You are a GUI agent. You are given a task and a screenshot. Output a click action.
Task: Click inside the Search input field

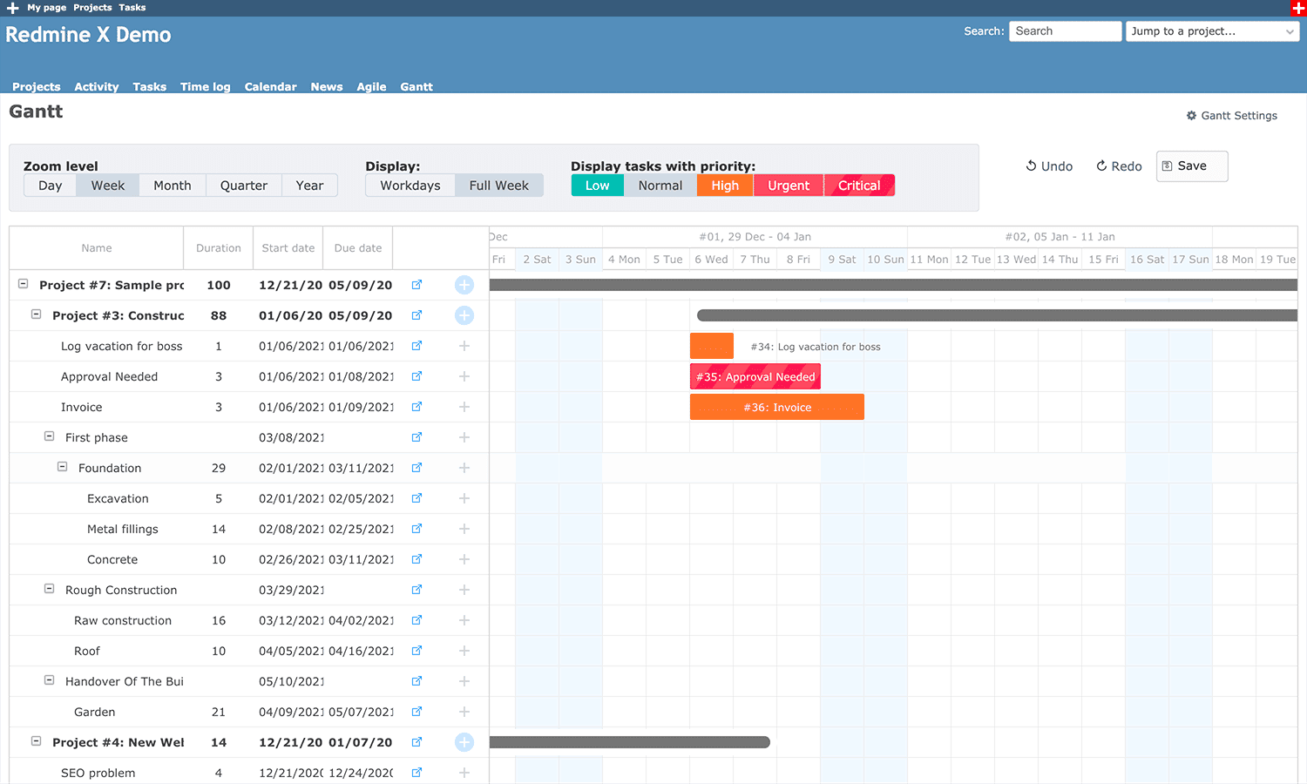point(1065,30)
